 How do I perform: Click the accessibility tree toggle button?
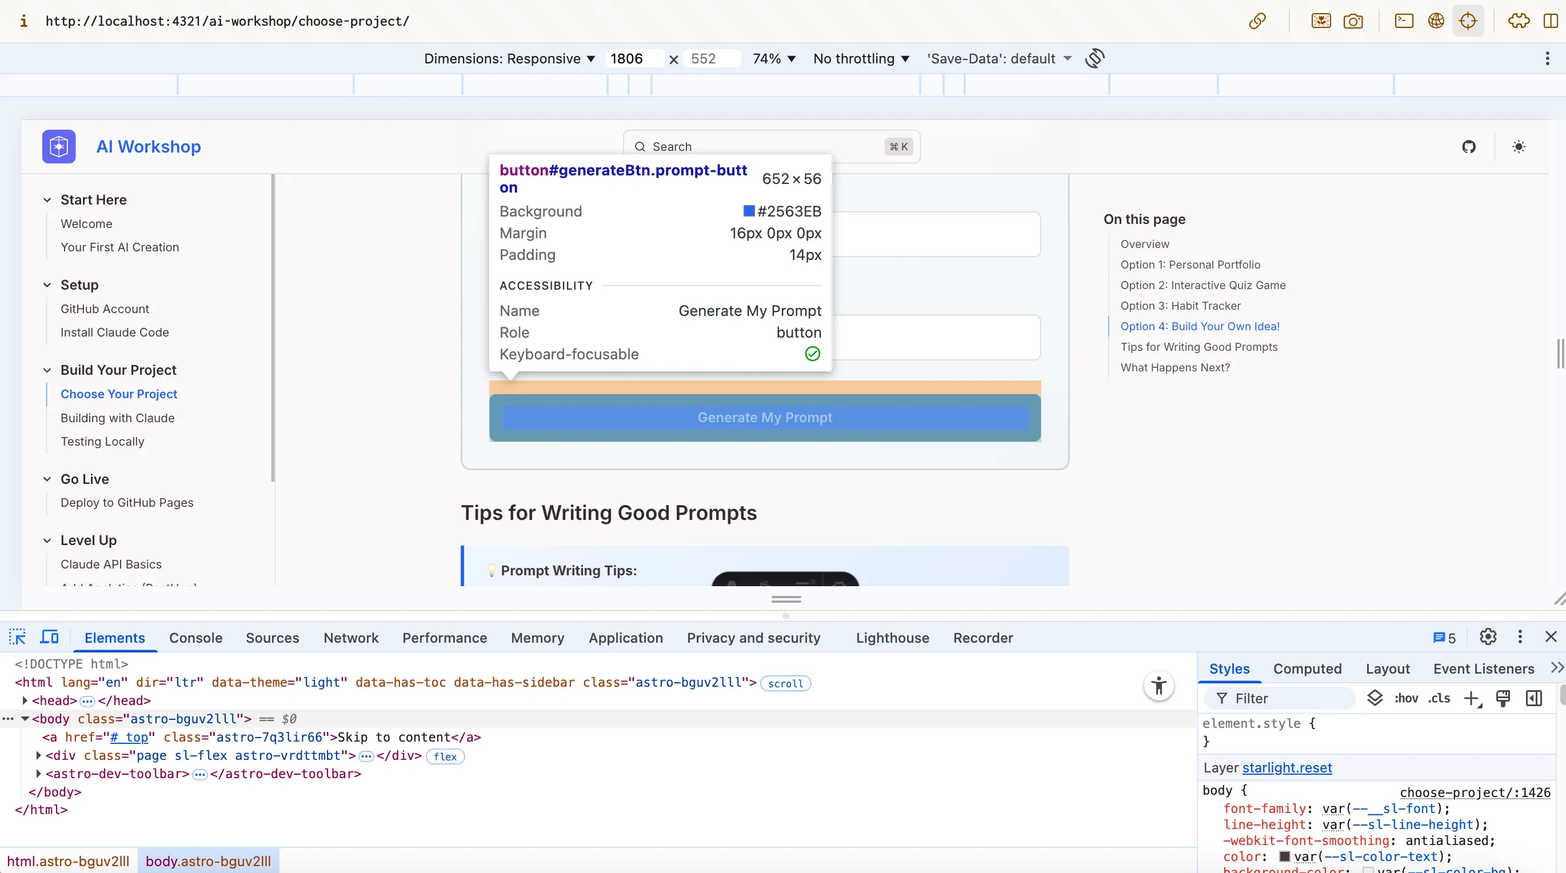pos(1158,686)
